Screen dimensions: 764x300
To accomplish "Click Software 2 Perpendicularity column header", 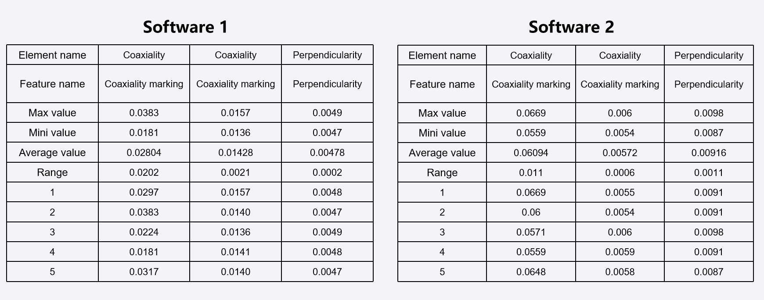I will coord(709,55).
